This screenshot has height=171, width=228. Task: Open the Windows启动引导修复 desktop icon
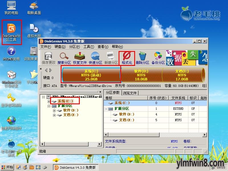click(11, 79)
